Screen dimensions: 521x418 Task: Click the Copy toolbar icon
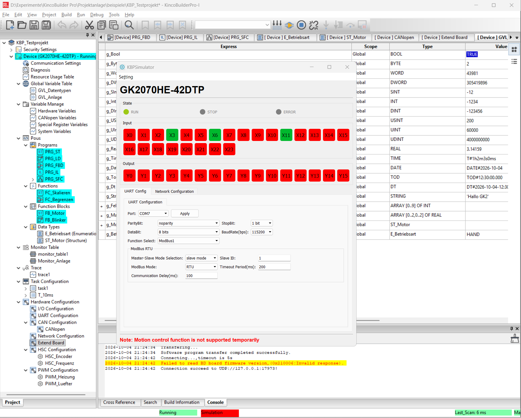pyautogui.click(x=102, y=25)
